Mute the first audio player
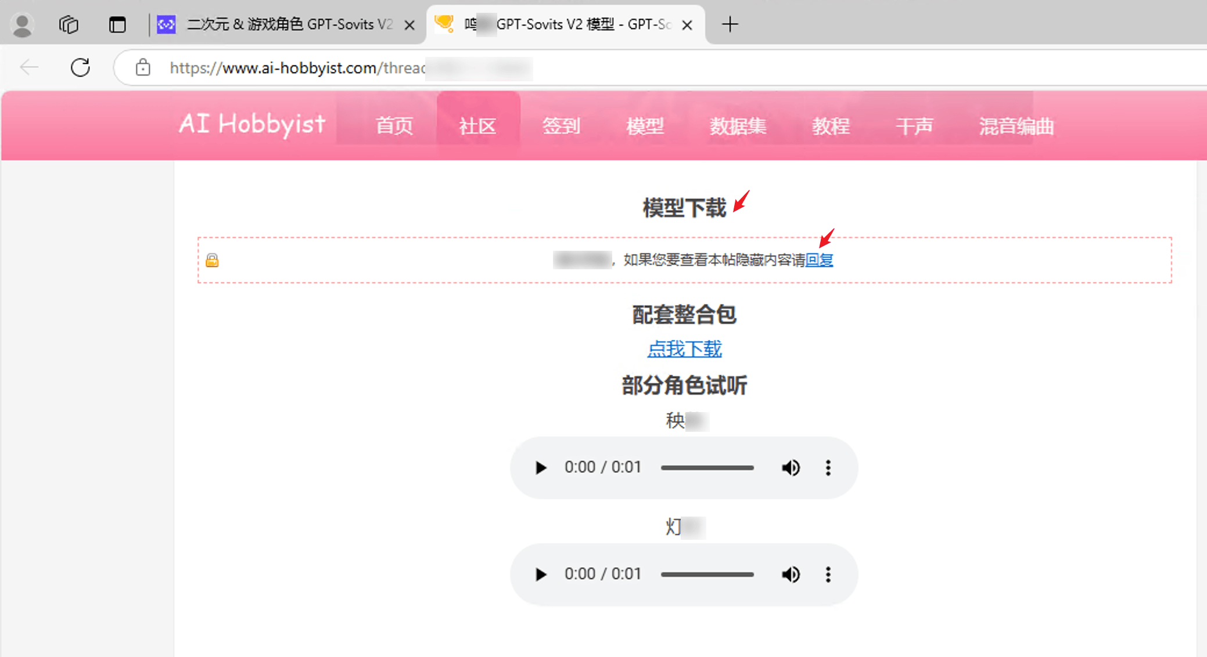Viewport: 1207px width, 657px height. 790,468
